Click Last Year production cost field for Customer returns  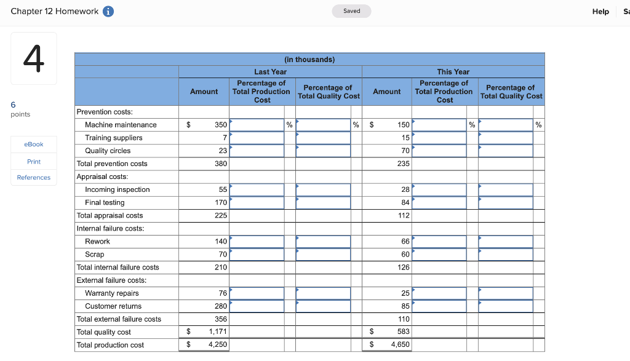[x=257, y=306]
